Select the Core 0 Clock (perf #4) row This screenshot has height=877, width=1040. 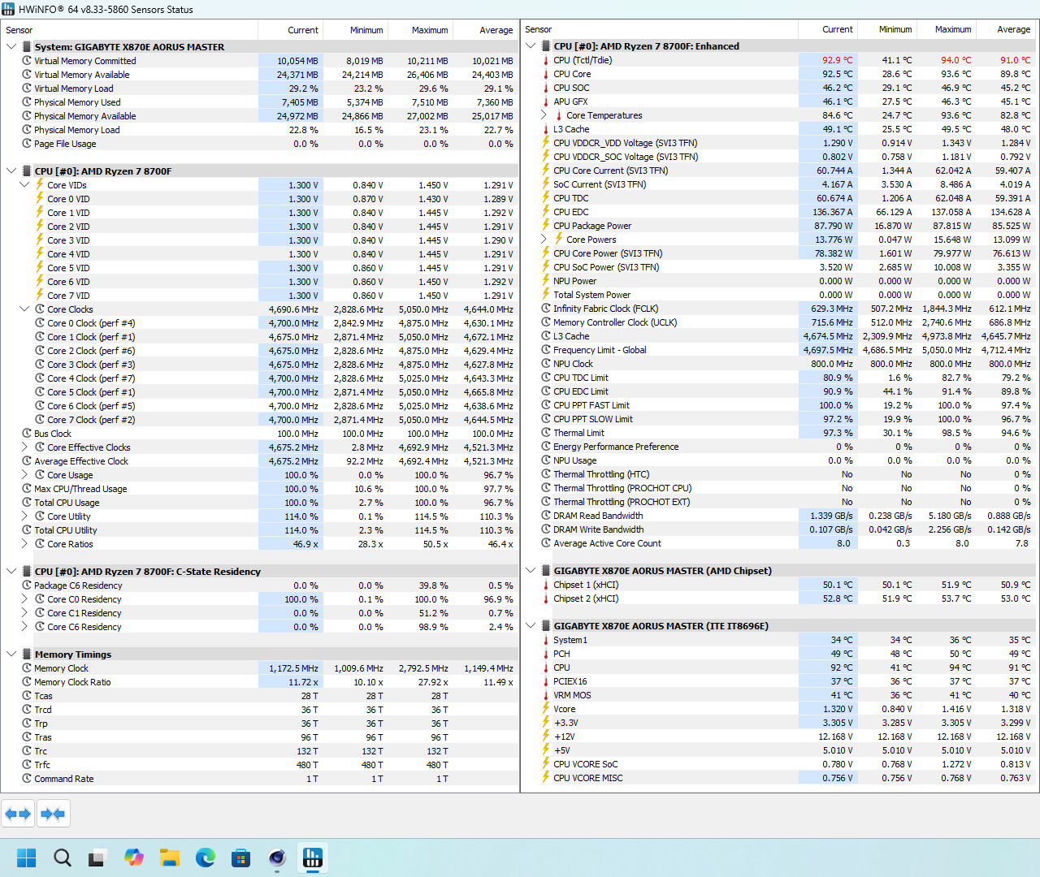point(260,323)
